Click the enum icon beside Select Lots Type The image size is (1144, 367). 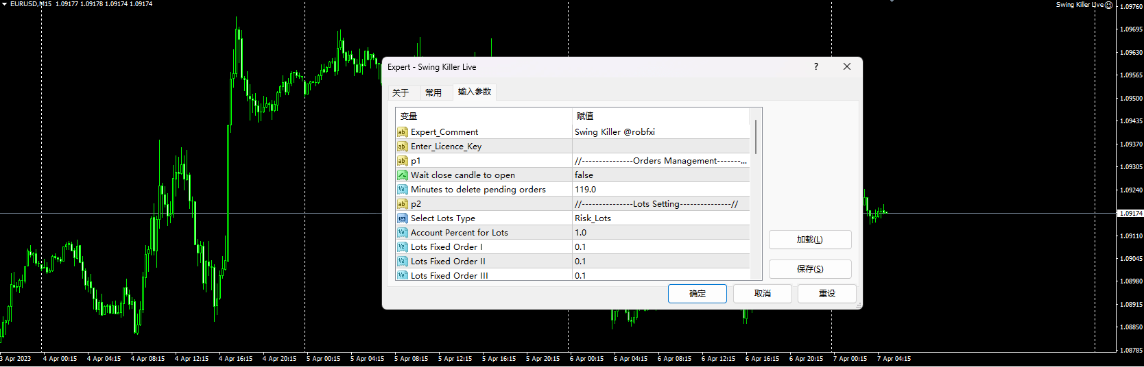click(402, 218)
